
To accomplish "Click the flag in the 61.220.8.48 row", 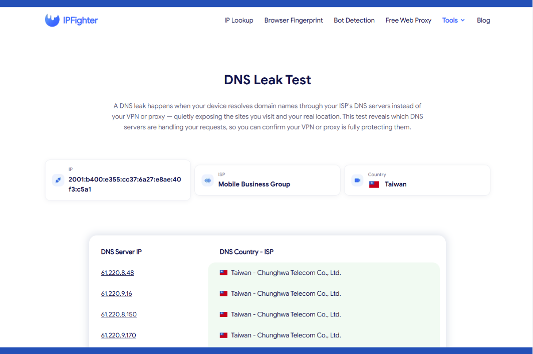I will coord(223,273).
